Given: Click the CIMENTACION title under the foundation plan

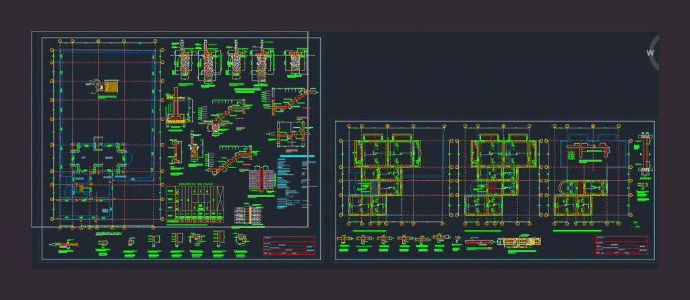Looking at the screenshot, I should click(x=108, y=233).
